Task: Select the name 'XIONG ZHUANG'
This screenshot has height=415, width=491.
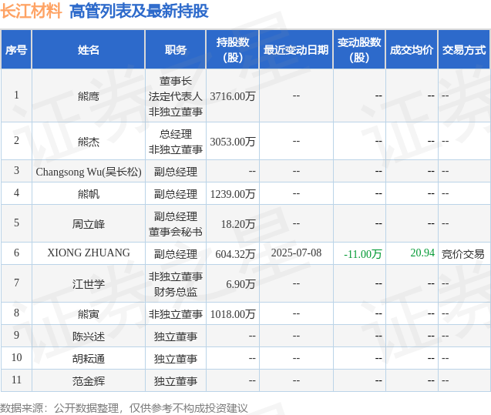Action: 89,253
